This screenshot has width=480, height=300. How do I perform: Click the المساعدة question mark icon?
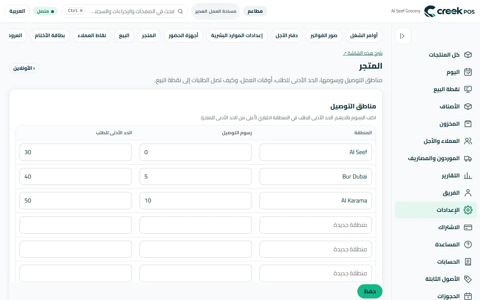tap(468, 244)
